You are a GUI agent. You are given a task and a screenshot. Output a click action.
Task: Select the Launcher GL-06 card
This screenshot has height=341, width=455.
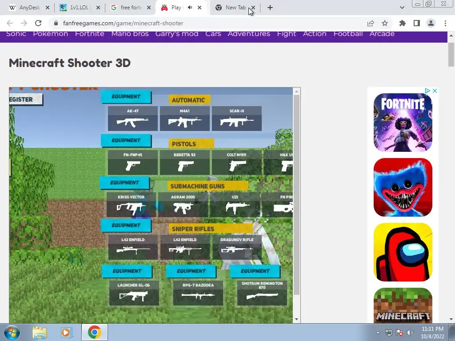click(134, 293)
